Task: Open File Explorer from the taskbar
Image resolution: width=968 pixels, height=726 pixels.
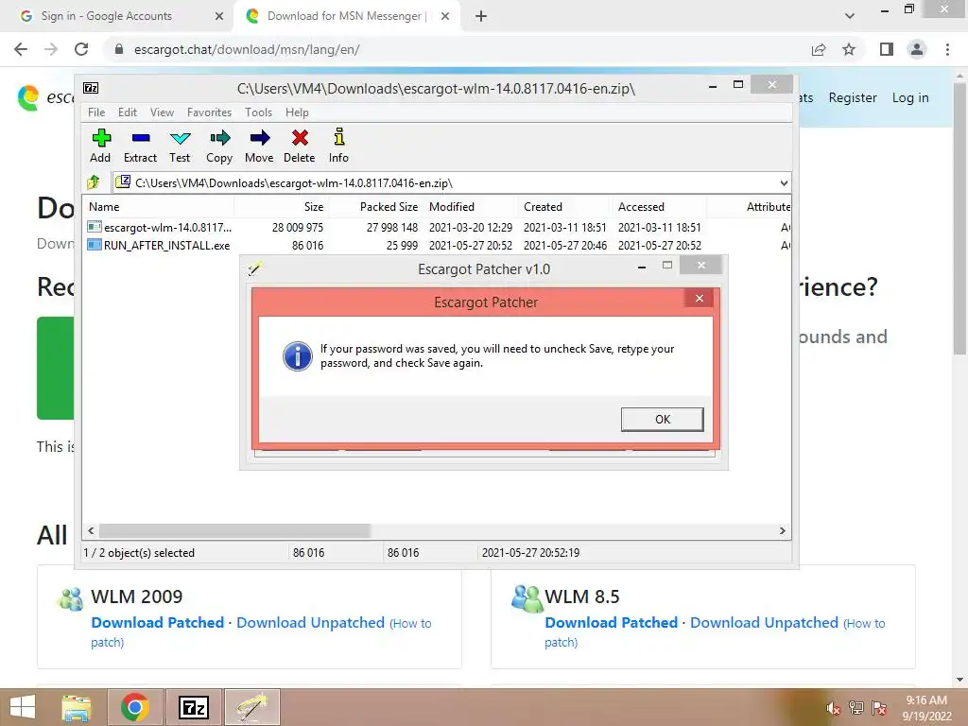Action: point(77,707)
